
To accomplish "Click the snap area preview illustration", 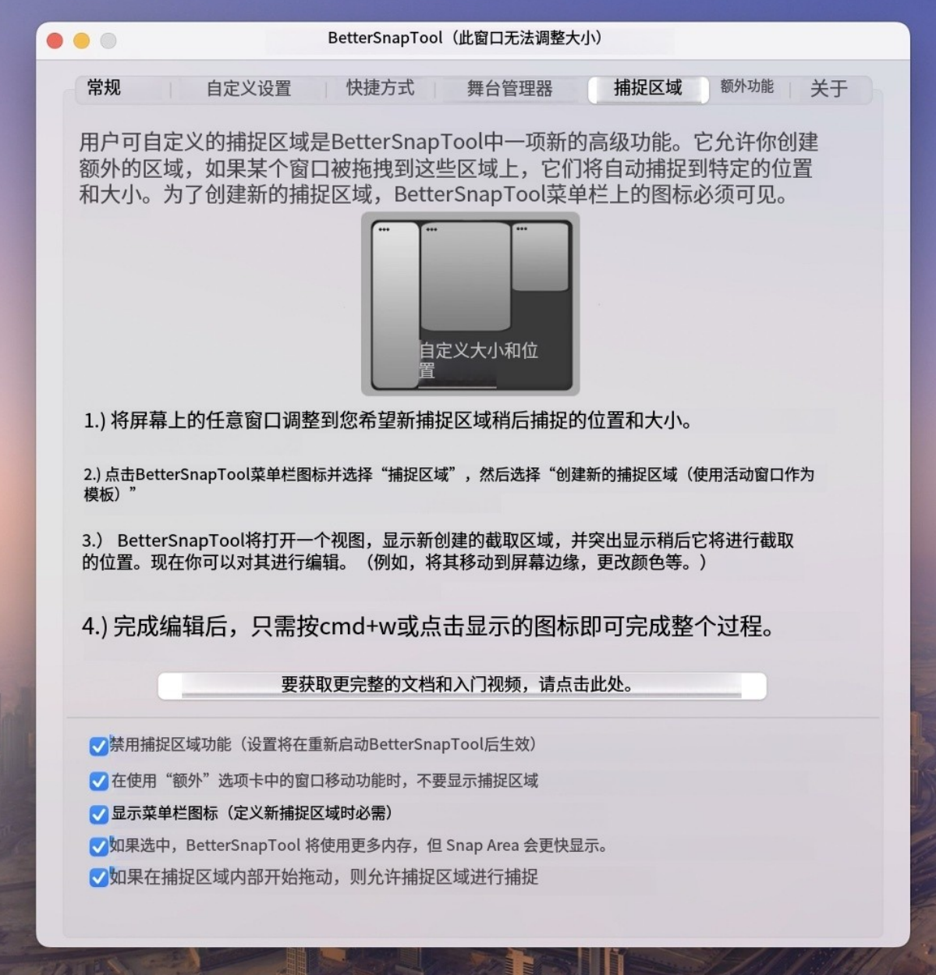I will [x=470, y=304].
